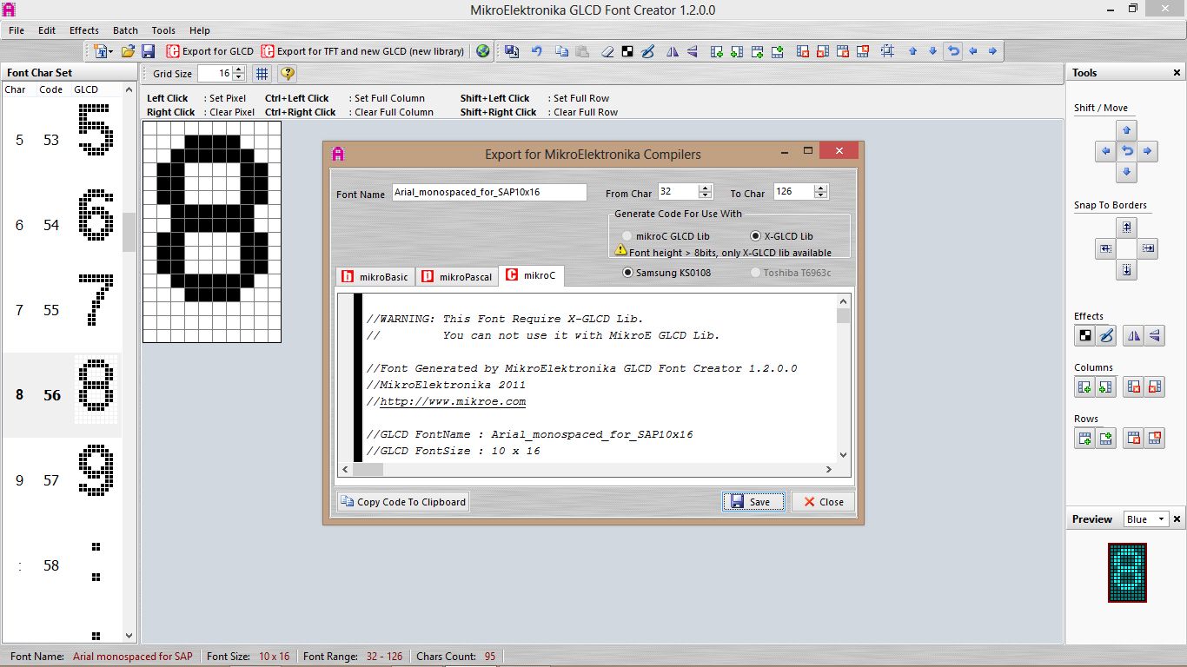Click the floppy disk save toolbar icon

[x=148, y=51]
